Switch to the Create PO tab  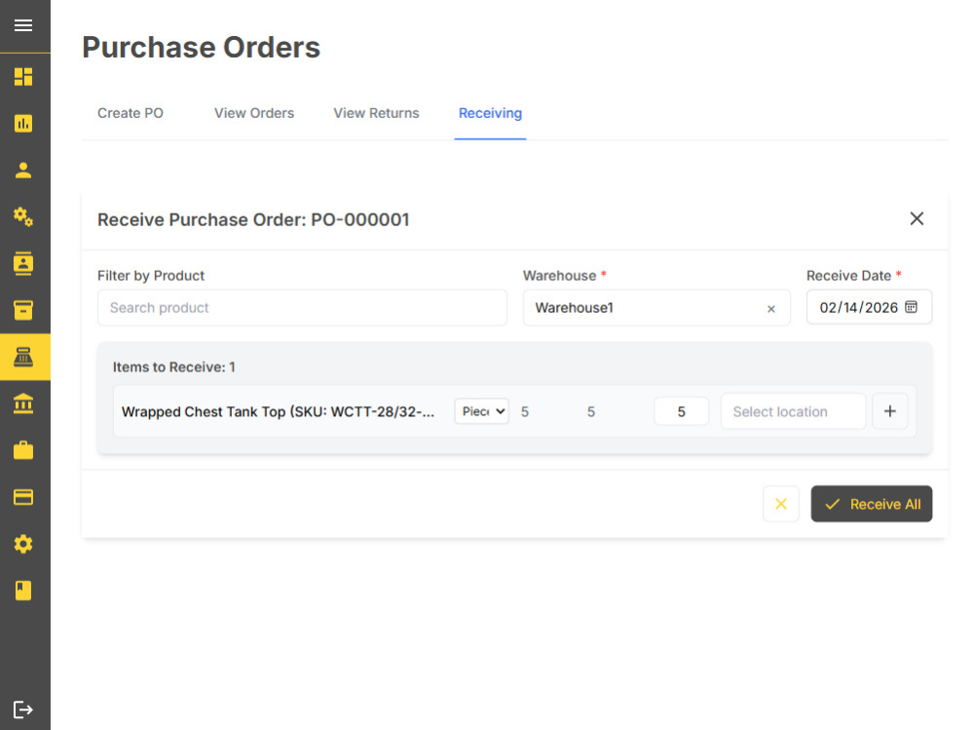[x=131, y=113]
